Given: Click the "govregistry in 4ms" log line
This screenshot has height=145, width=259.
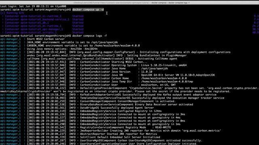Looking at the screenshot, I should [90, 118].
